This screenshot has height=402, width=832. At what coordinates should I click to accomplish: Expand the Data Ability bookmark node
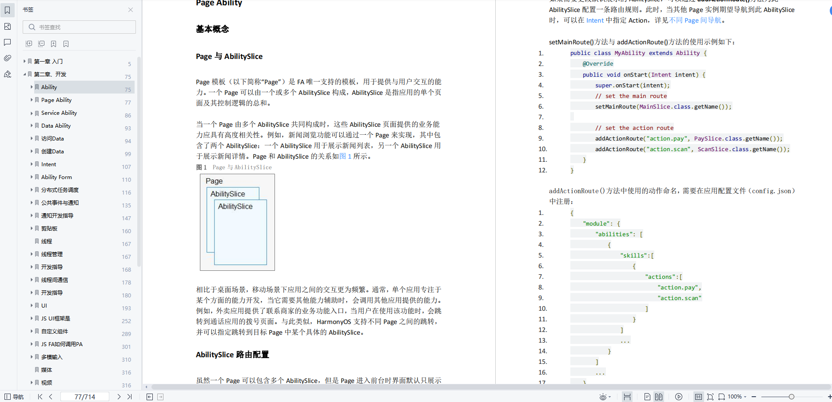click(x=32, y=125)
